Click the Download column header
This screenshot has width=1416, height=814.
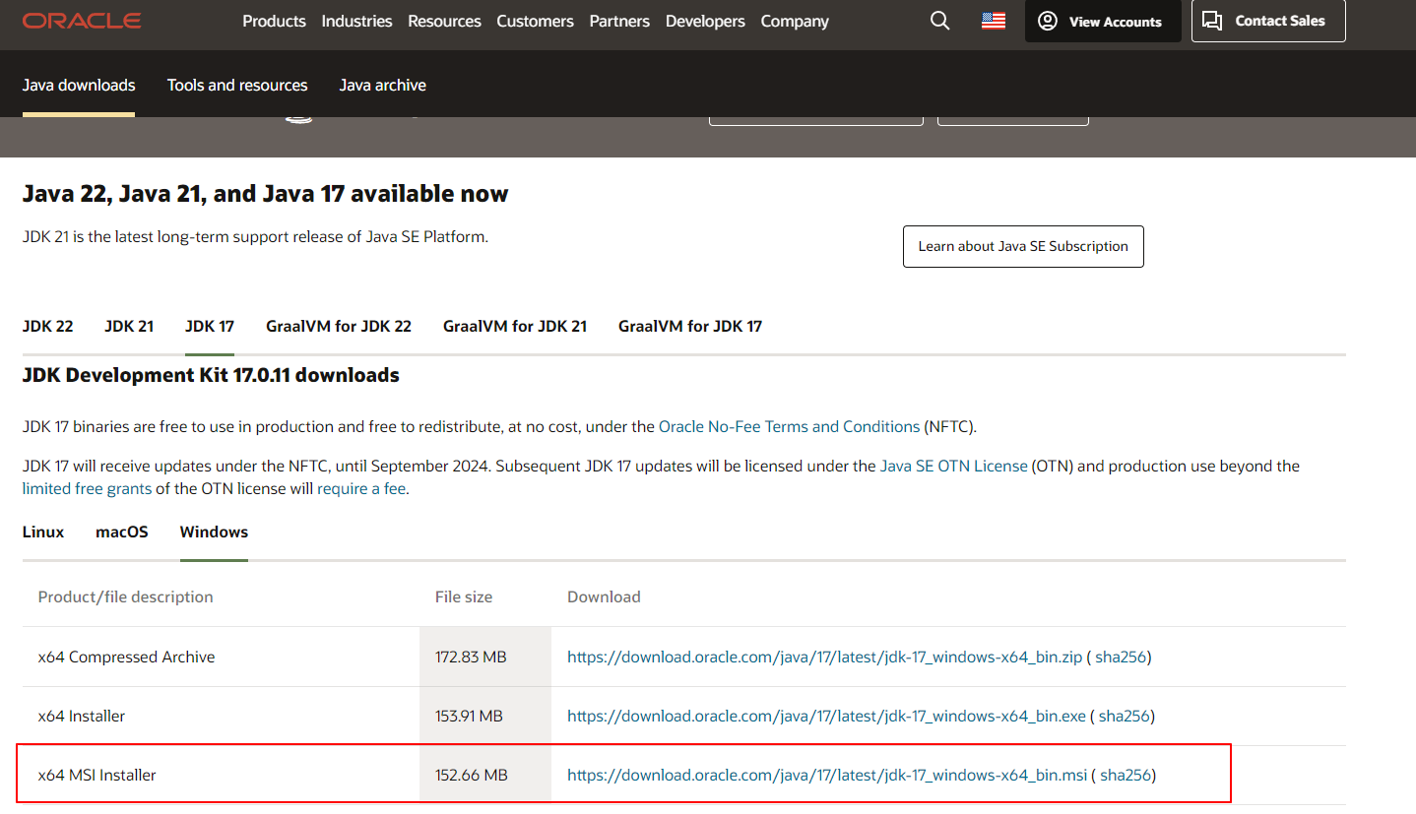[x=604, y=596]
